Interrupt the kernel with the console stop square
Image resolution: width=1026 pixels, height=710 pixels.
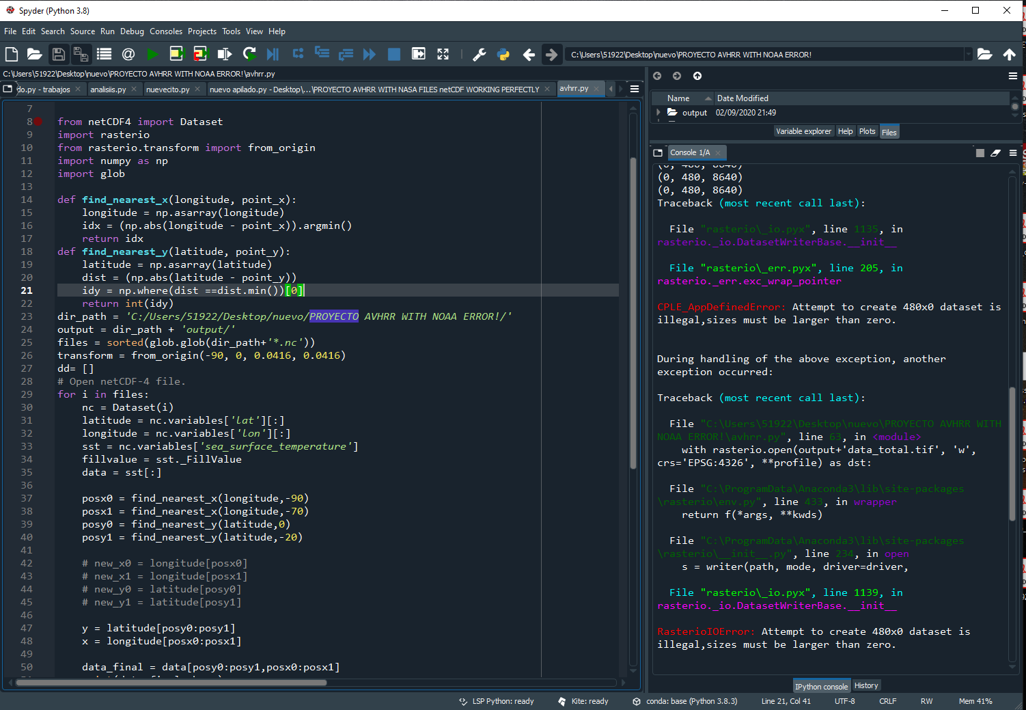click(980, 153)
